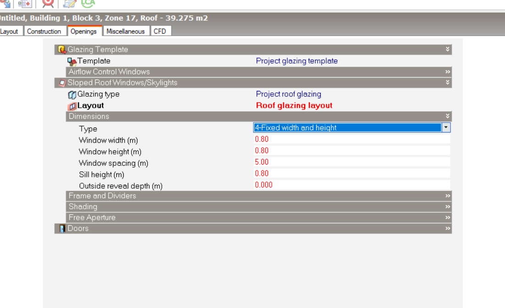
Task: Collapse the Glazing Template section chevron
Action: point(447,49)
